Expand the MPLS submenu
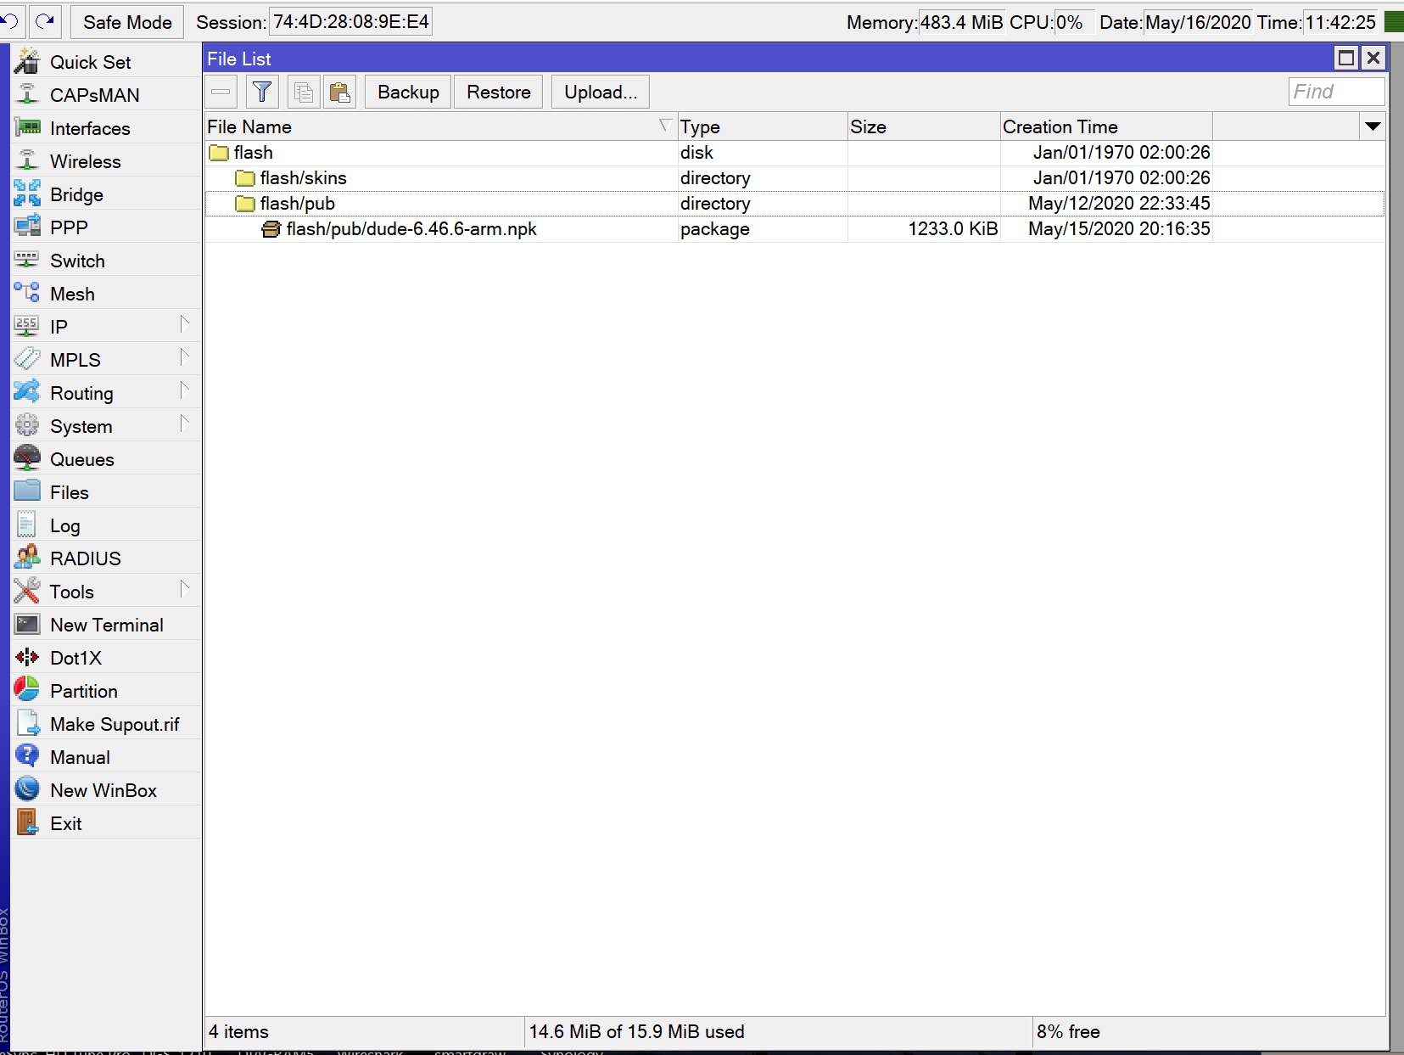Image resolution: width=1404 pixels, height=1055 pixels. click(x=184, y=357)
